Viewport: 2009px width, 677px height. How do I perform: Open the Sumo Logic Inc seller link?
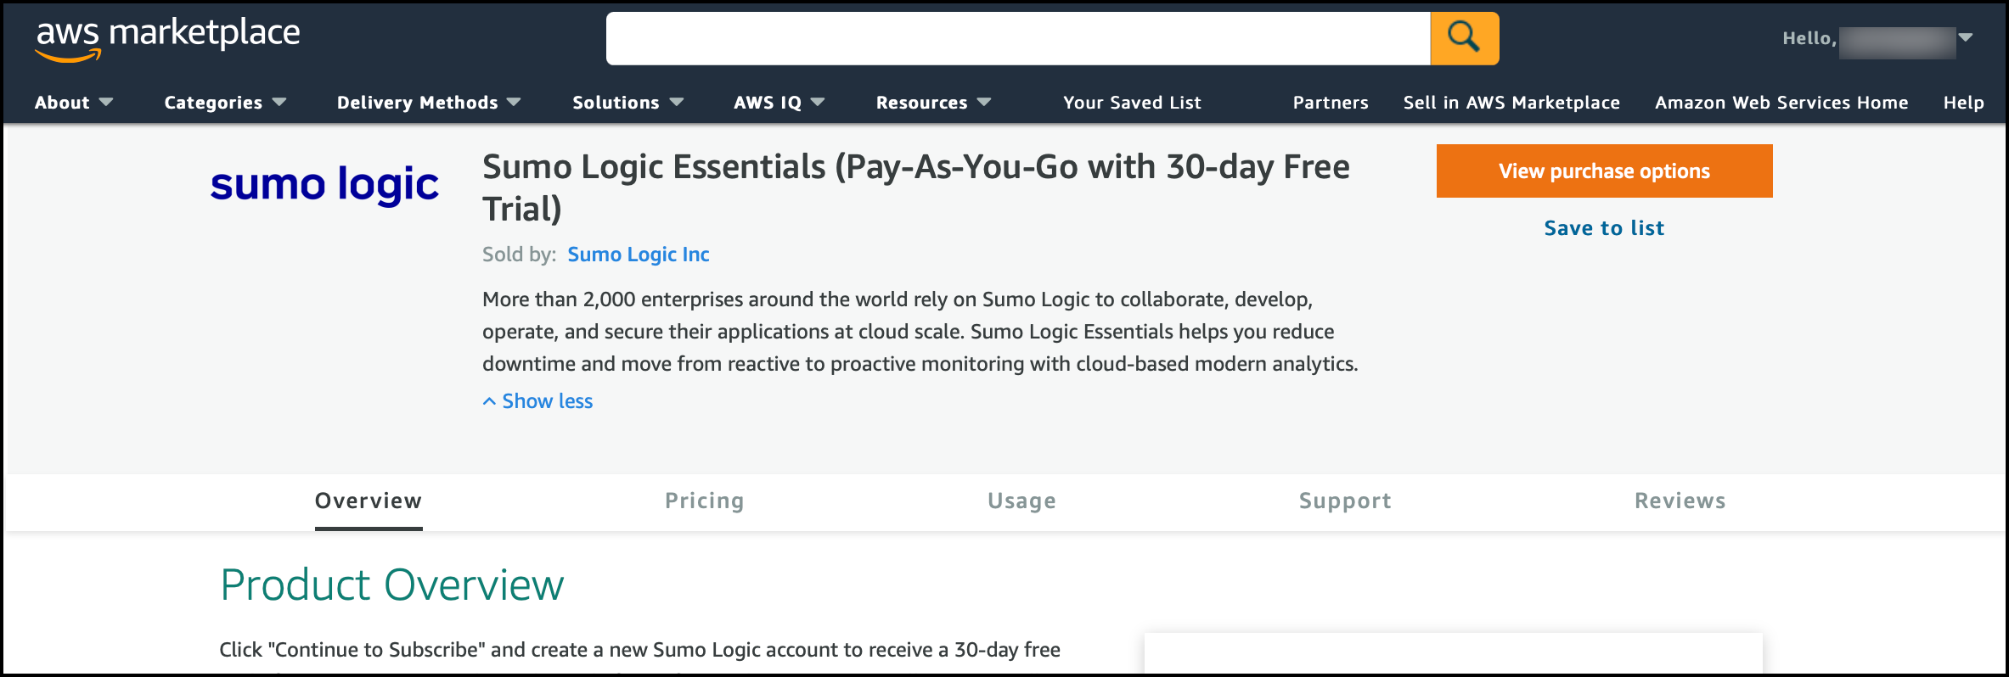click(x=638, y=255)
